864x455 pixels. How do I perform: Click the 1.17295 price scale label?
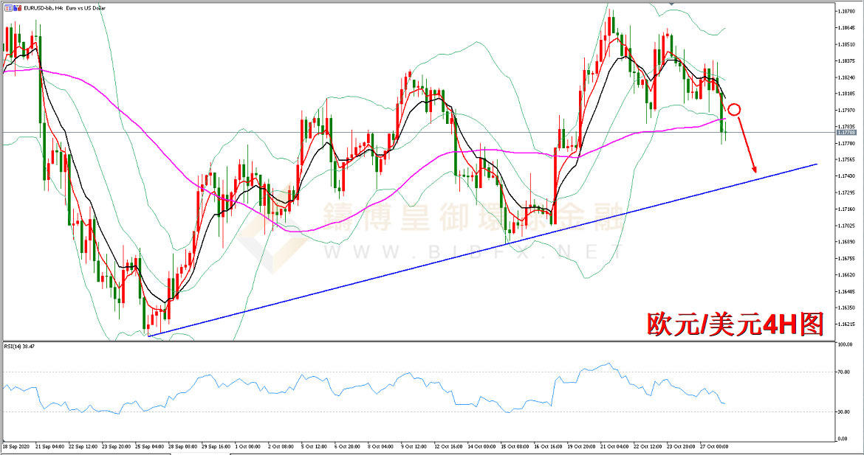click(x=846, y=192)
